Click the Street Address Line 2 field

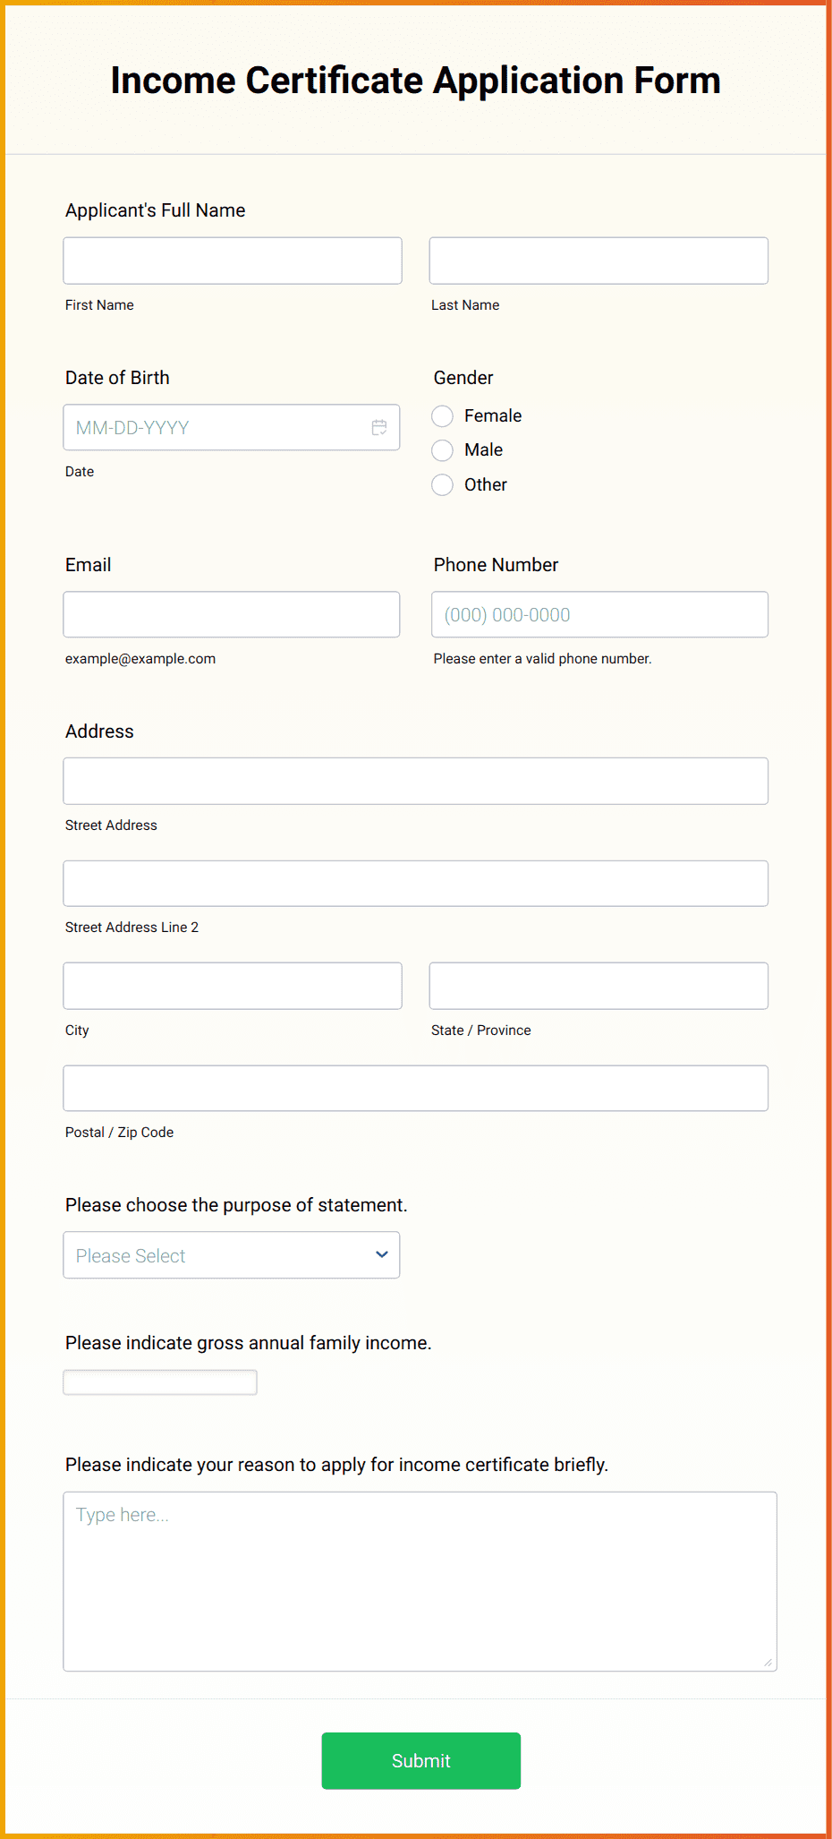(415, 882)
